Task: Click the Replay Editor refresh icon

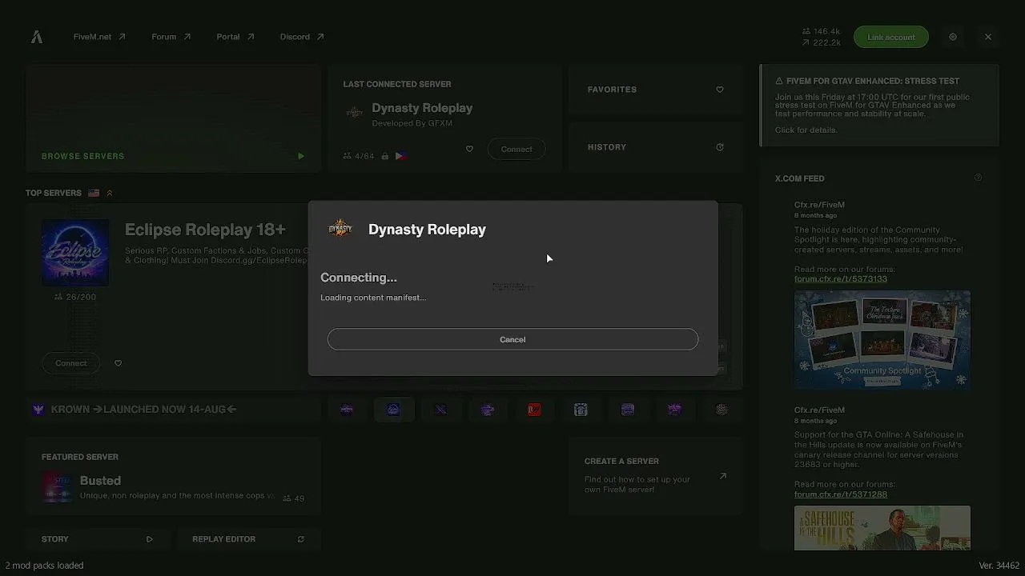Action: pos(301,539)
